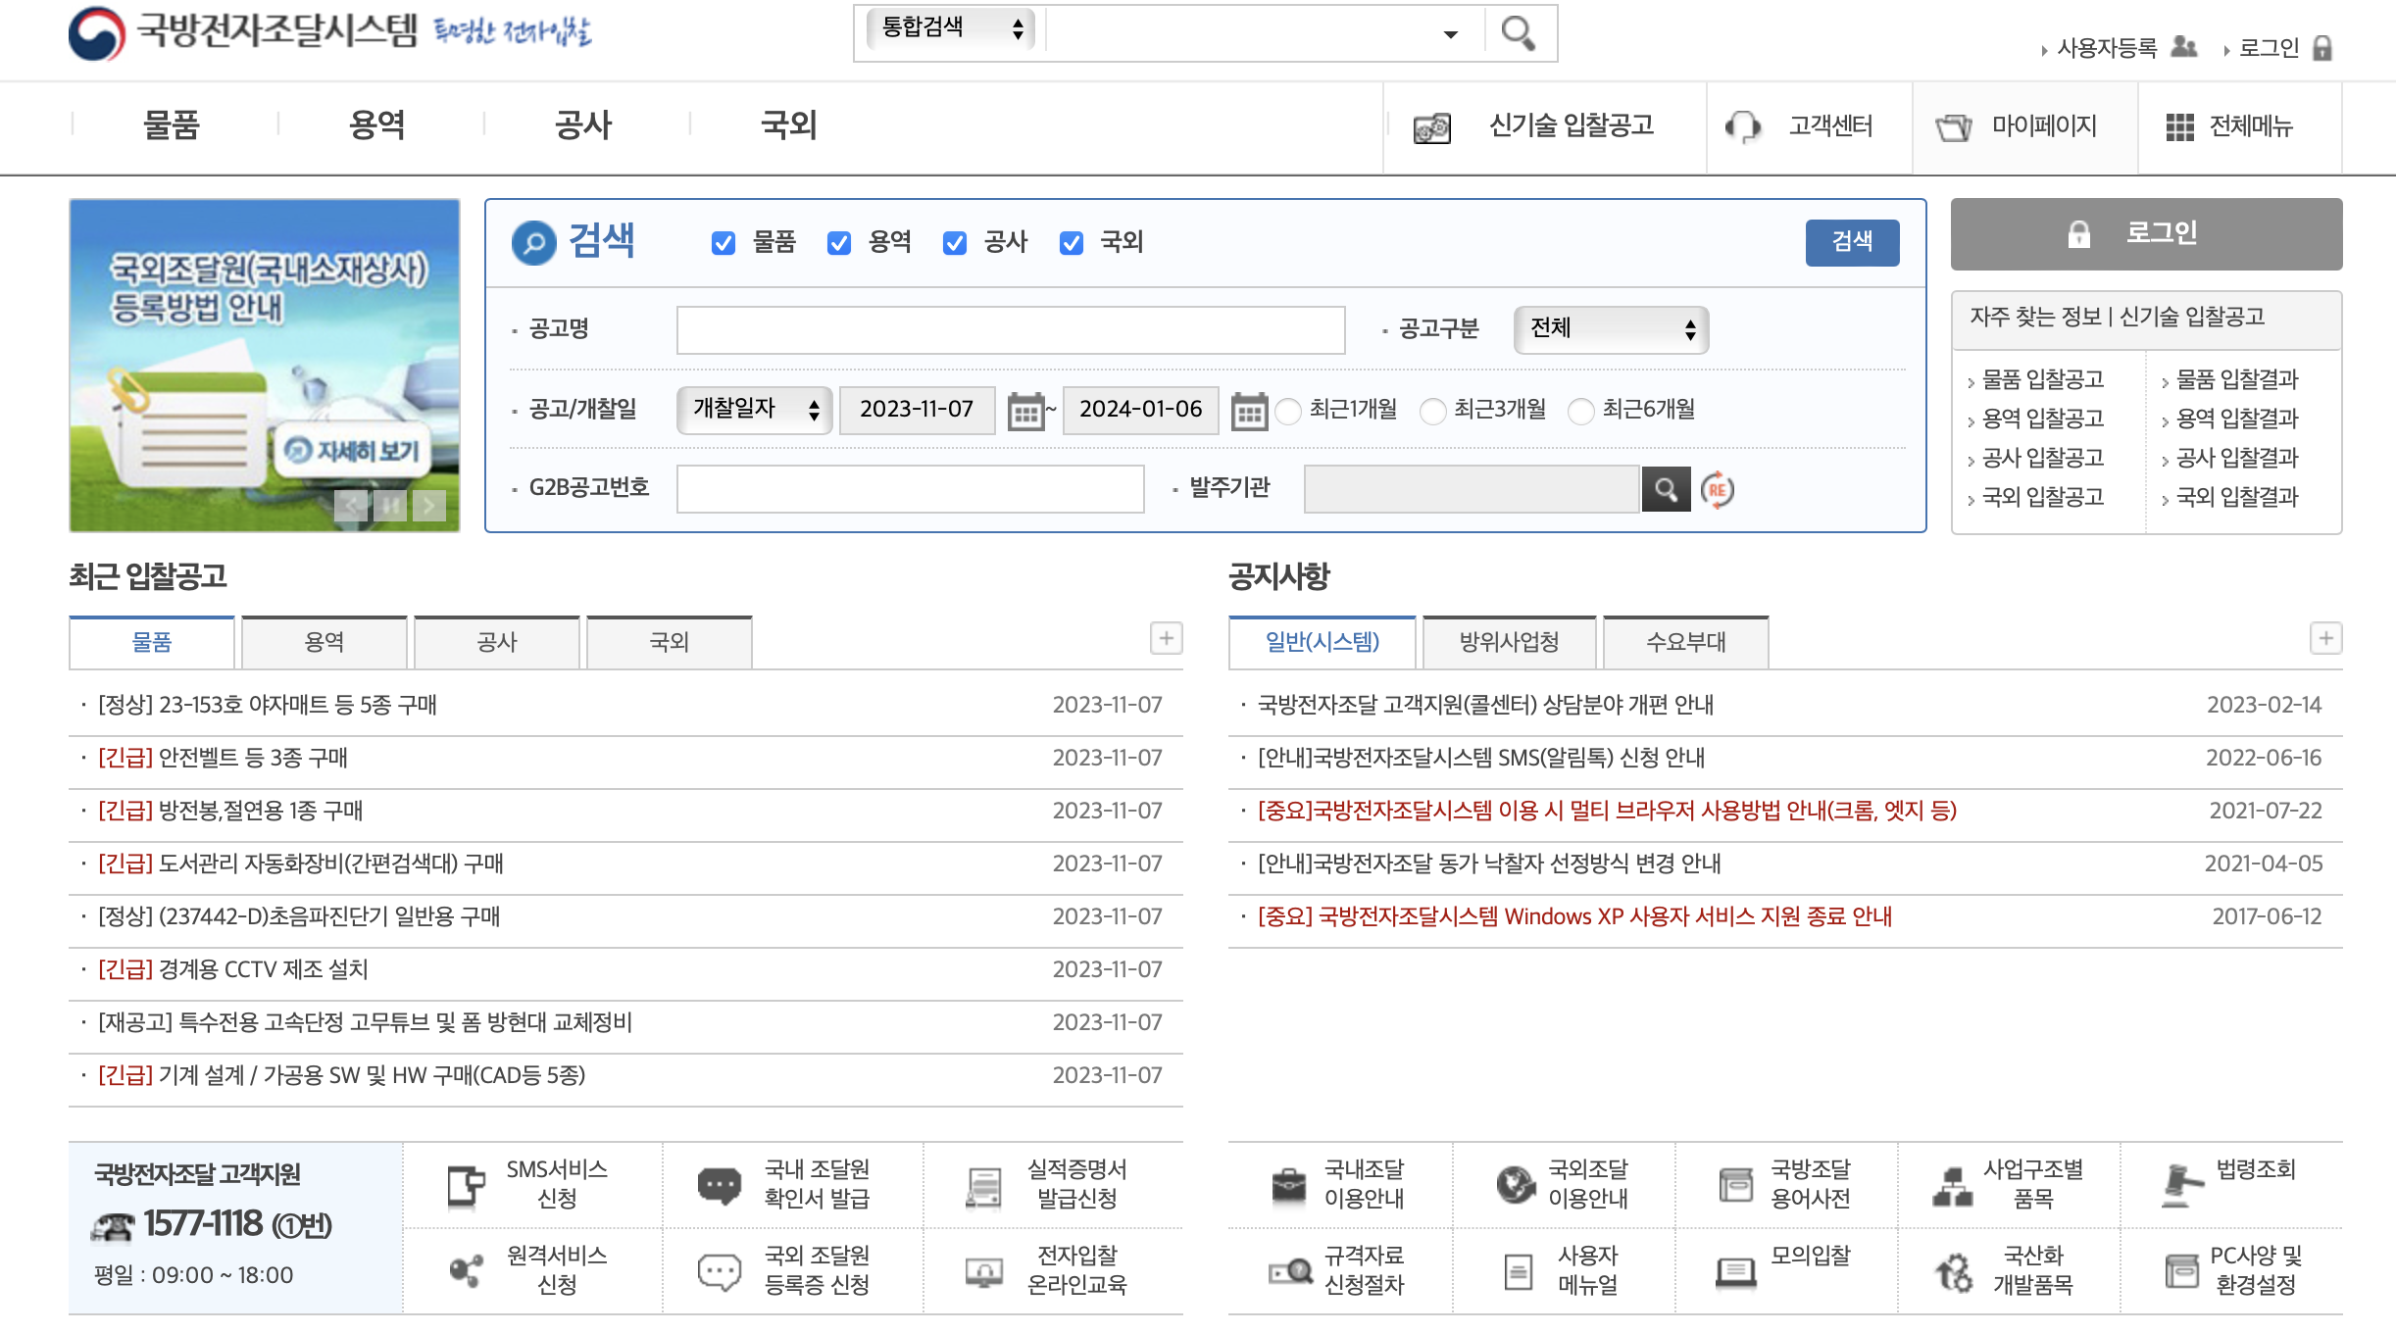The height and width of the screenshot is (1333, 2396).
Task: Pause the banner carousel
Action: pyautogui.click(x=390, y=505)
